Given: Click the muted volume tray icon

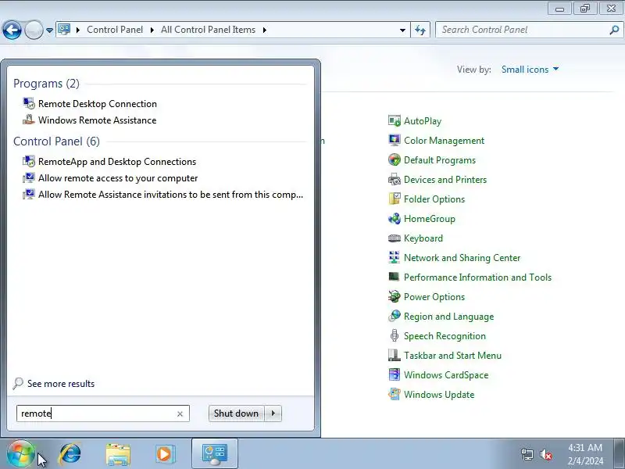Looking at the screenshot, I should pyautogui.click(x=545, y=454).
